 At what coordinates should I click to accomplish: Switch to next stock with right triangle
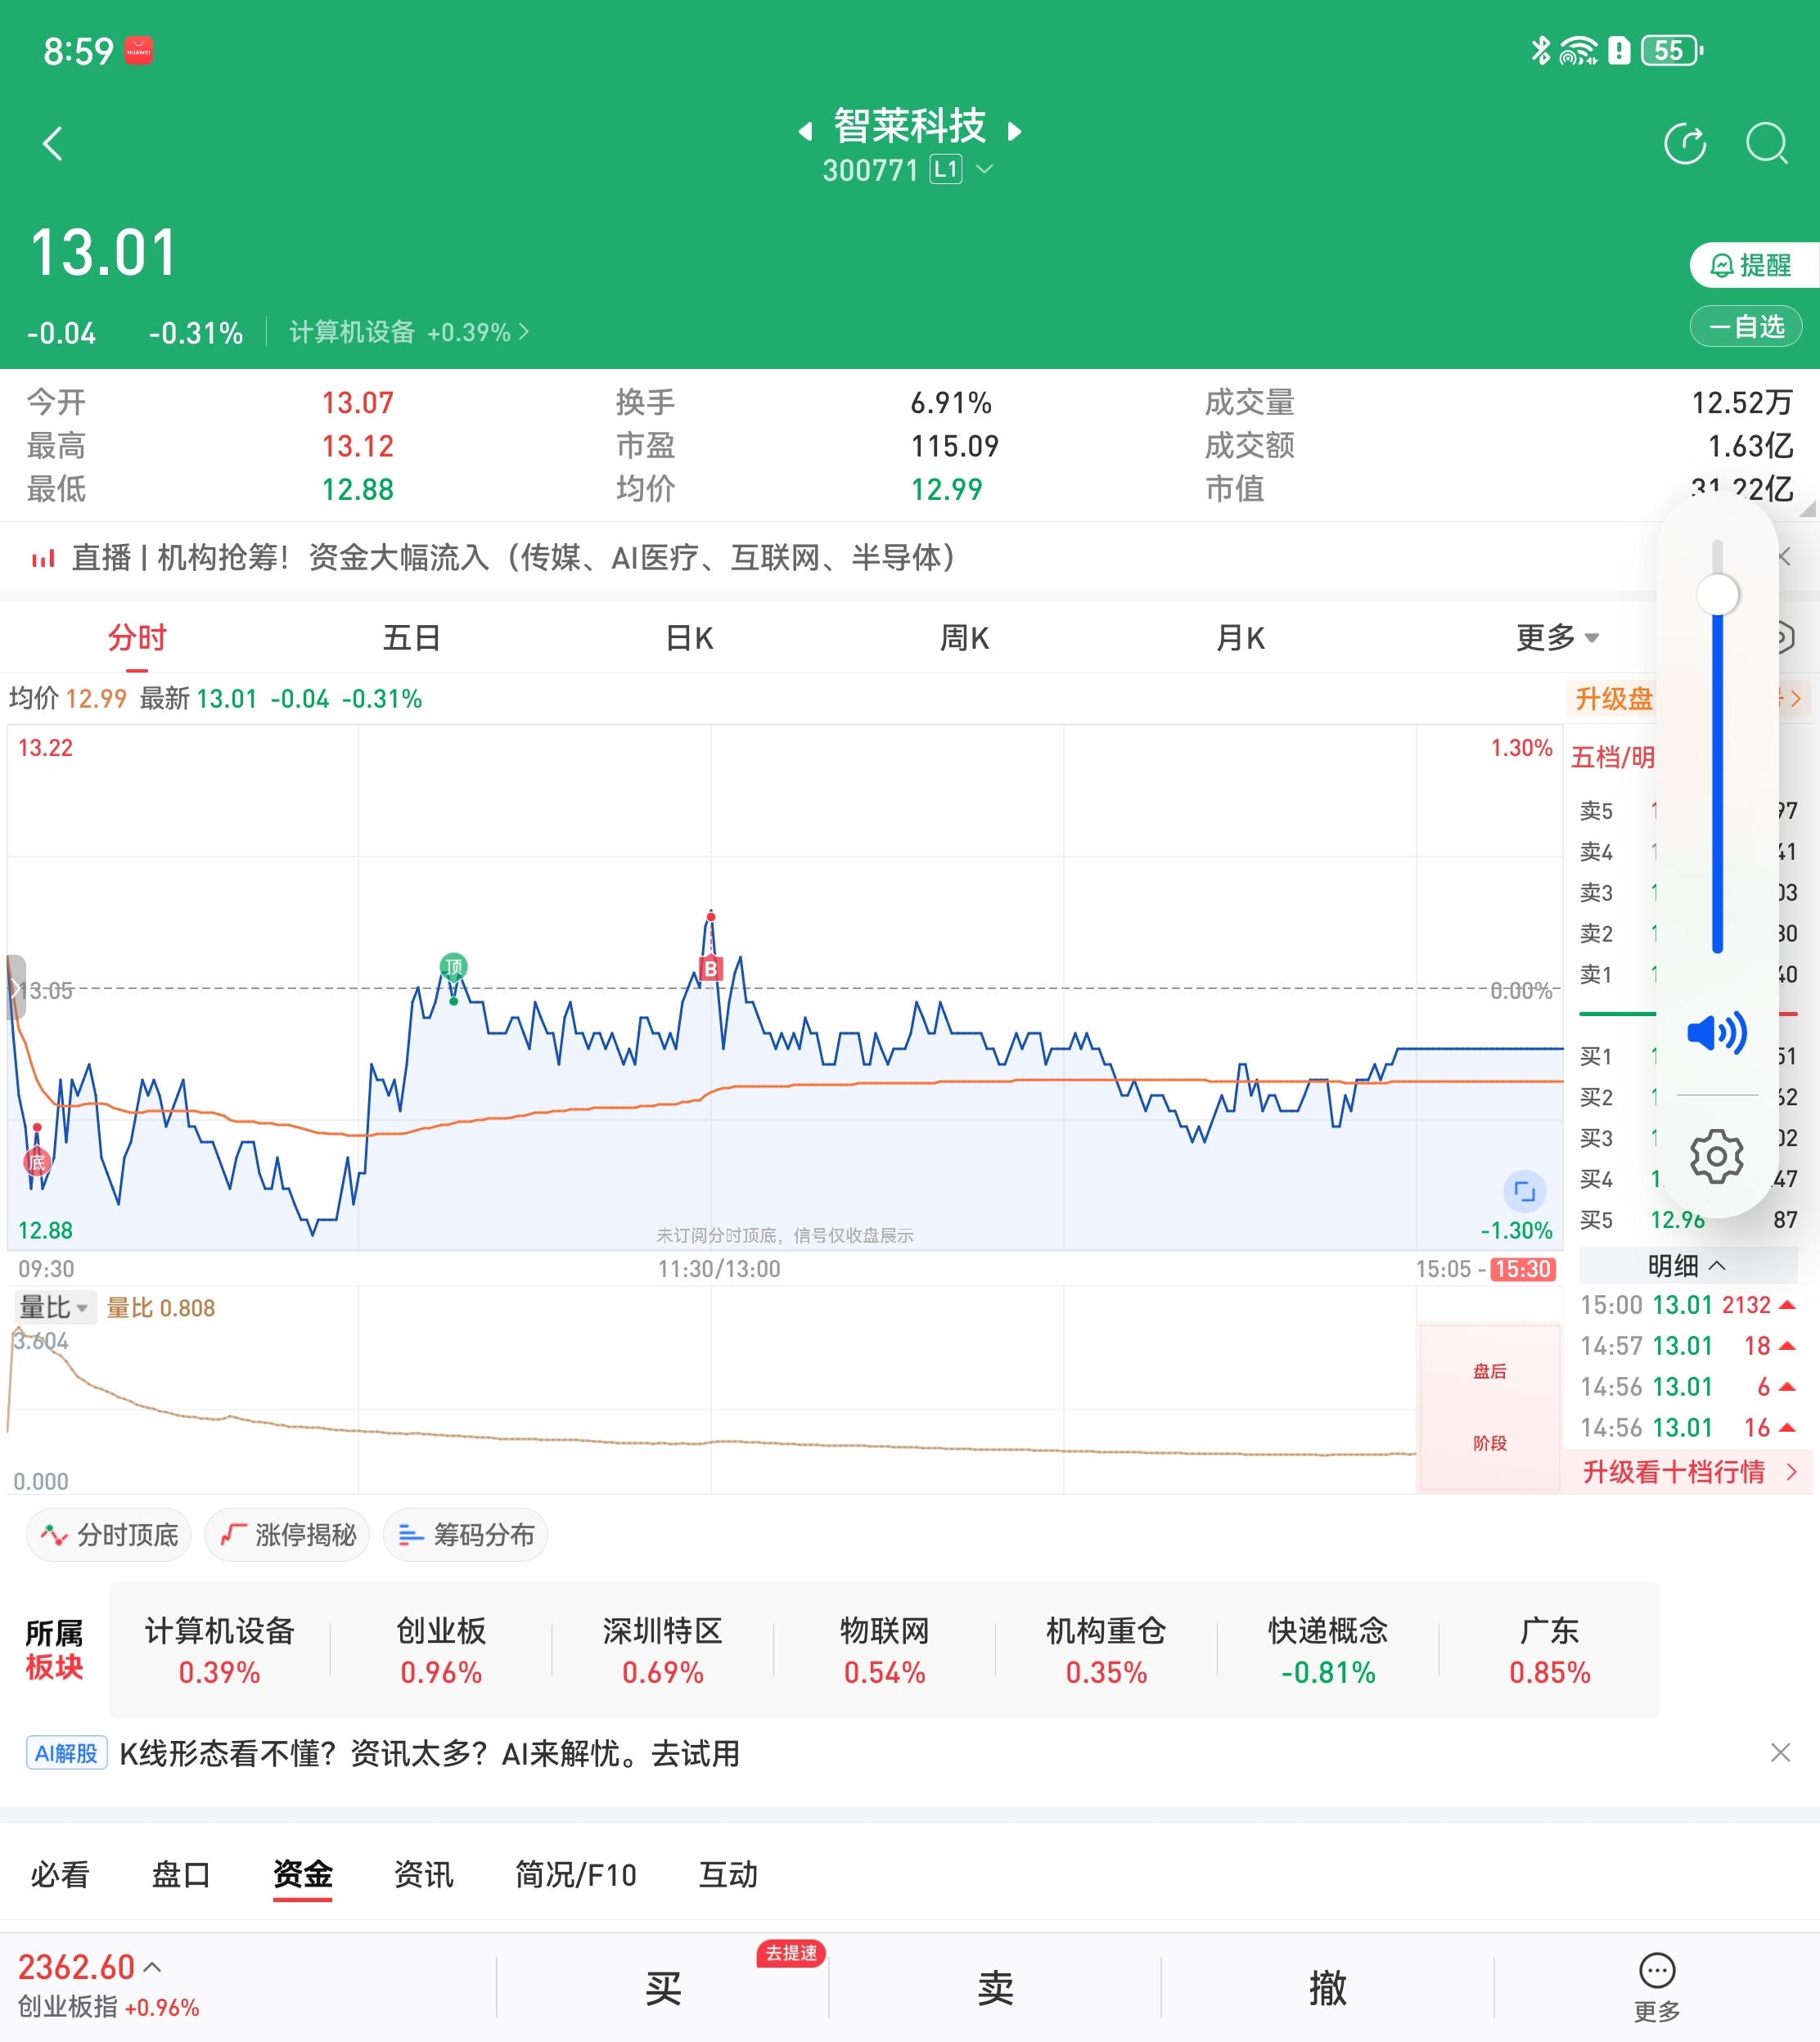click(1014, 131)
